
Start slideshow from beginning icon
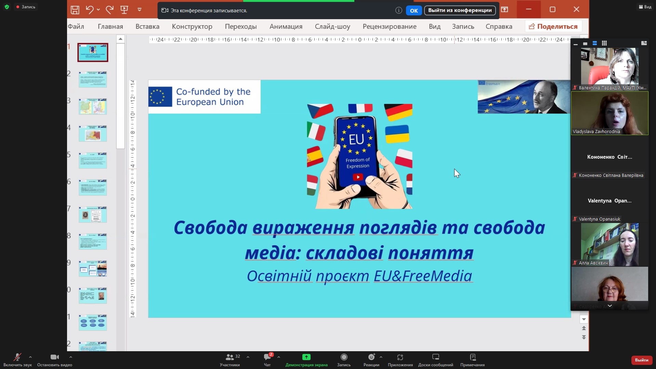coord(124,10)
